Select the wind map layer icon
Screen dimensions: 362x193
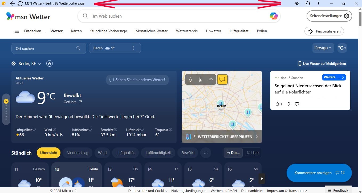[x=210, y=79]
